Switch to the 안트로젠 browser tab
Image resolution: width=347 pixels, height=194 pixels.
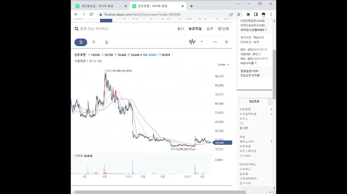(x=158, y=6)
